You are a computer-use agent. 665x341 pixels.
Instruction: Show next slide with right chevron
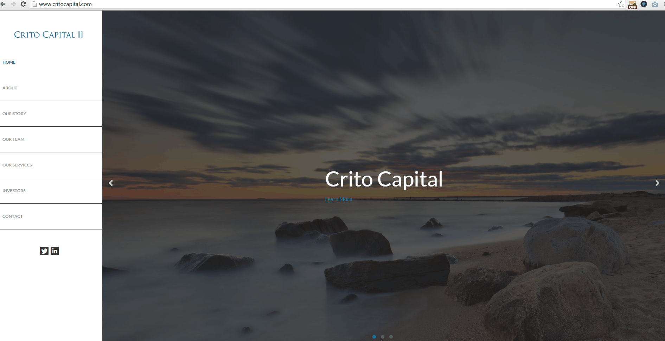point(657,183)
